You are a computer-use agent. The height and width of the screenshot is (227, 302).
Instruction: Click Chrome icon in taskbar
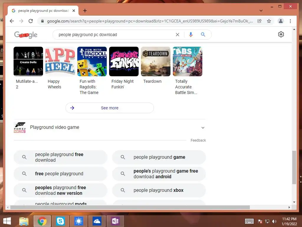(42, 221)
